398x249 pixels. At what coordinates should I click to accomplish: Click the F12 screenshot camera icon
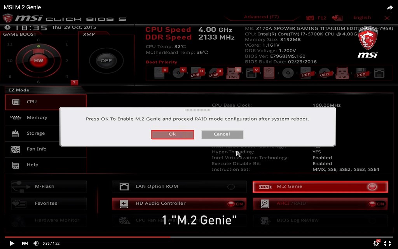309,18
